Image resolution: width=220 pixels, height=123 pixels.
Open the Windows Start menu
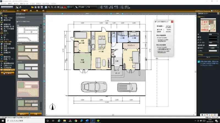point(3,121)
